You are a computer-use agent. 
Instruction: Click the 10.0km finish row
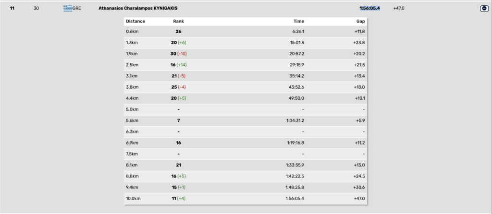click(246, 198)
